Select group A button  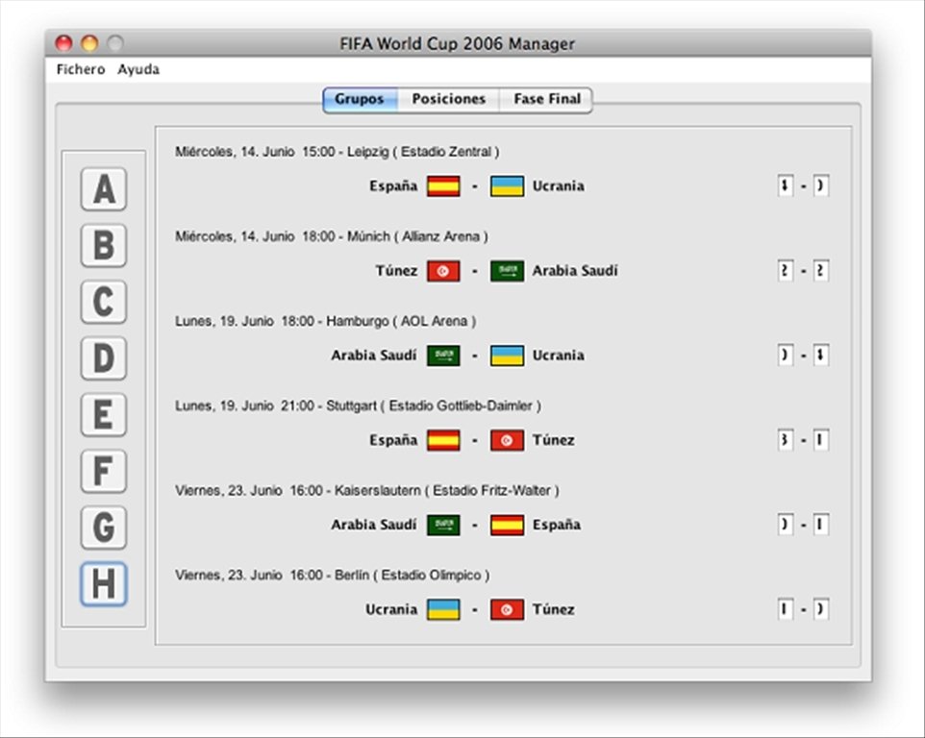pos(104,189)
